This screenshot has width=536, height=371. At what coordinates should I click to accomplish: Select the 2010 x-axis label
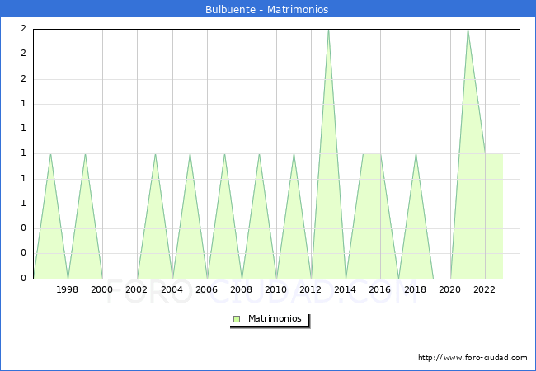(276, 289)
